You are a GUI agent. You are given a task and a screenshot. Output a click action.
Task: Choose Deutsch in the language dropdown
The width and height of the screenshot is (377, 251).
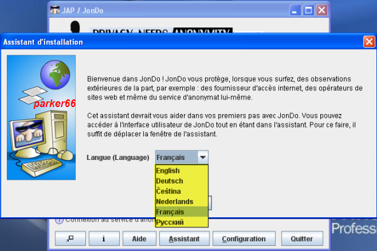pyautogui.click(x=181, y=181)
